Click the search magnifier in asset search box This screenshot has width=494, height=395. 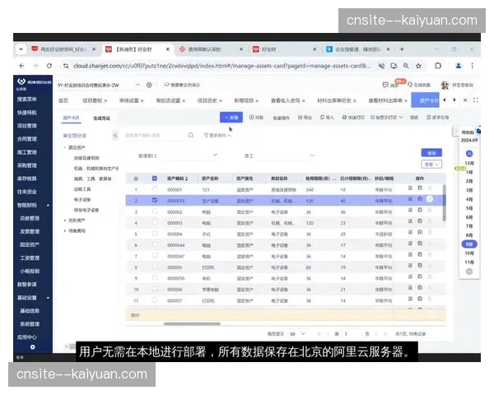click(191, 135)
